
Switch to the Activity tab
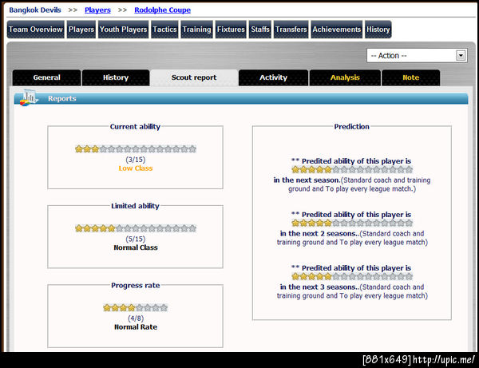(x=273, y=77)
